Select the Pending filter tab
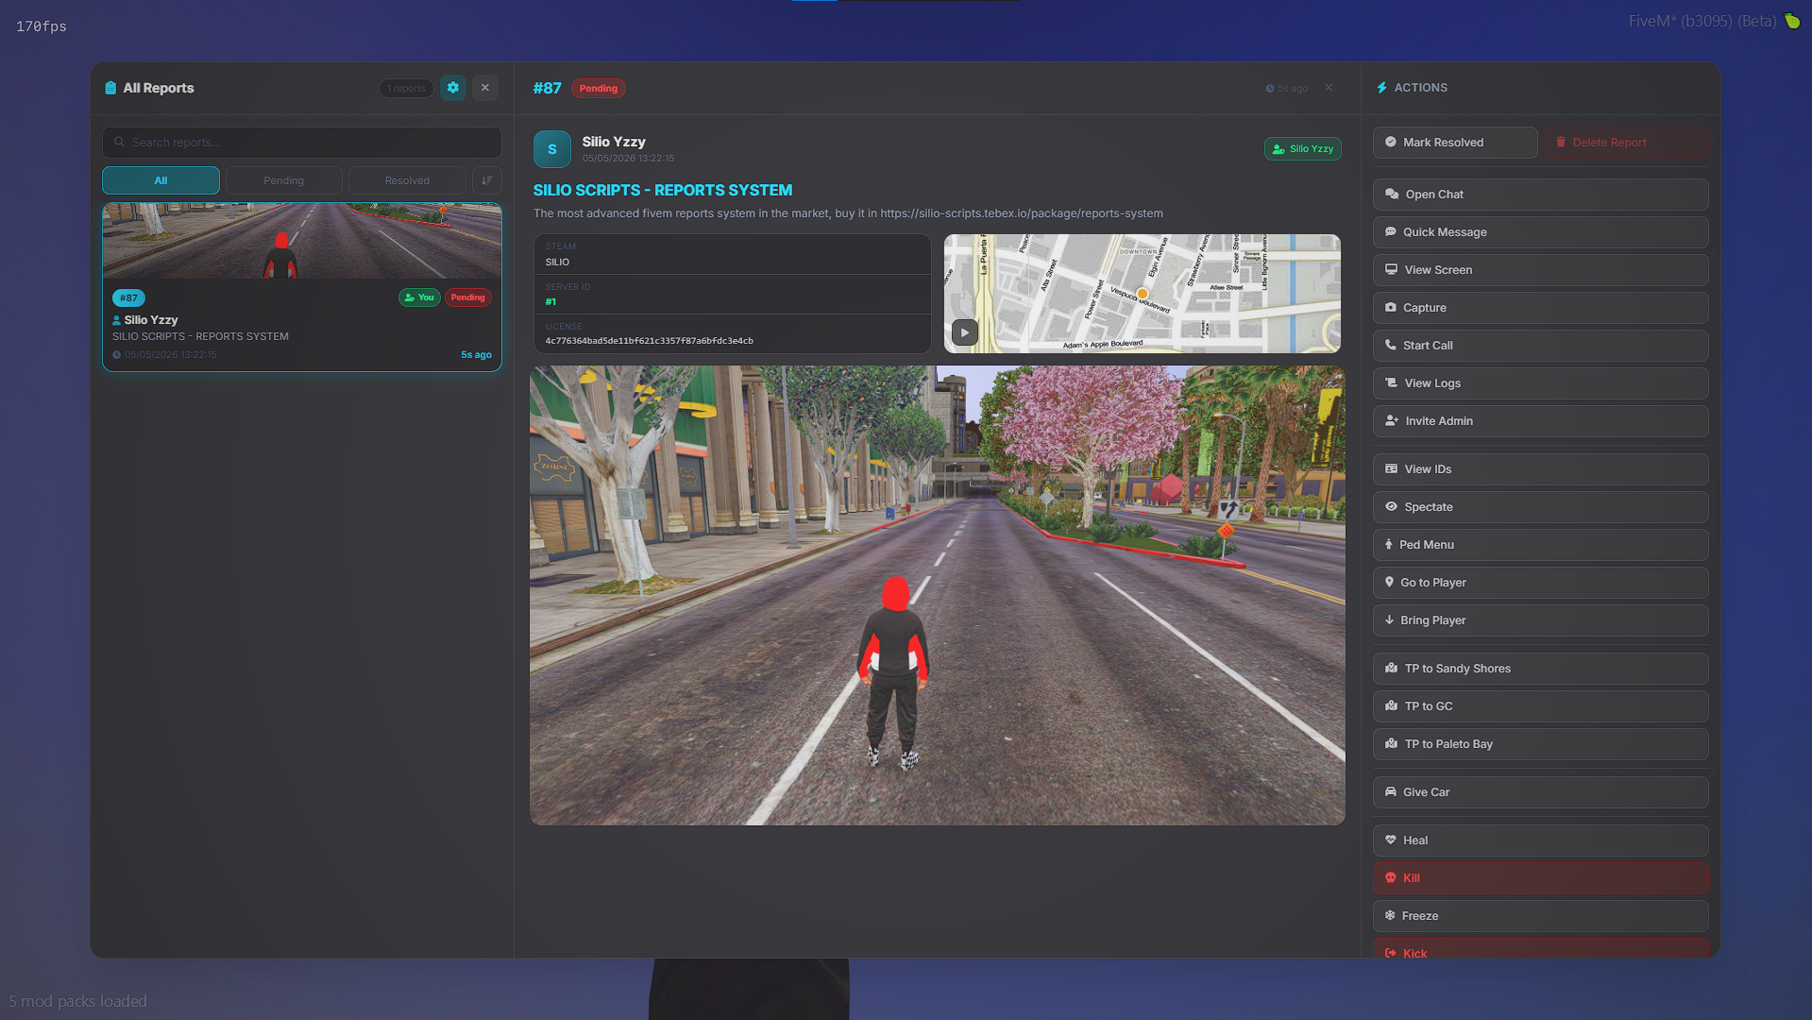The image size is (1812, 1020). coord(284,180)
